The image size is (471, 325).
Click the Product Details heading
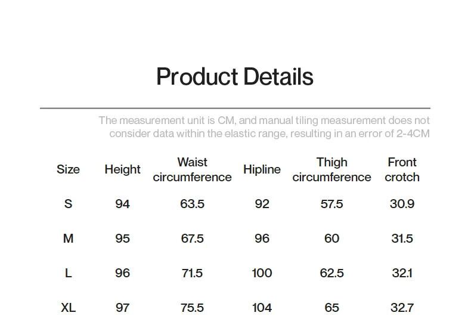click(234, 77)
